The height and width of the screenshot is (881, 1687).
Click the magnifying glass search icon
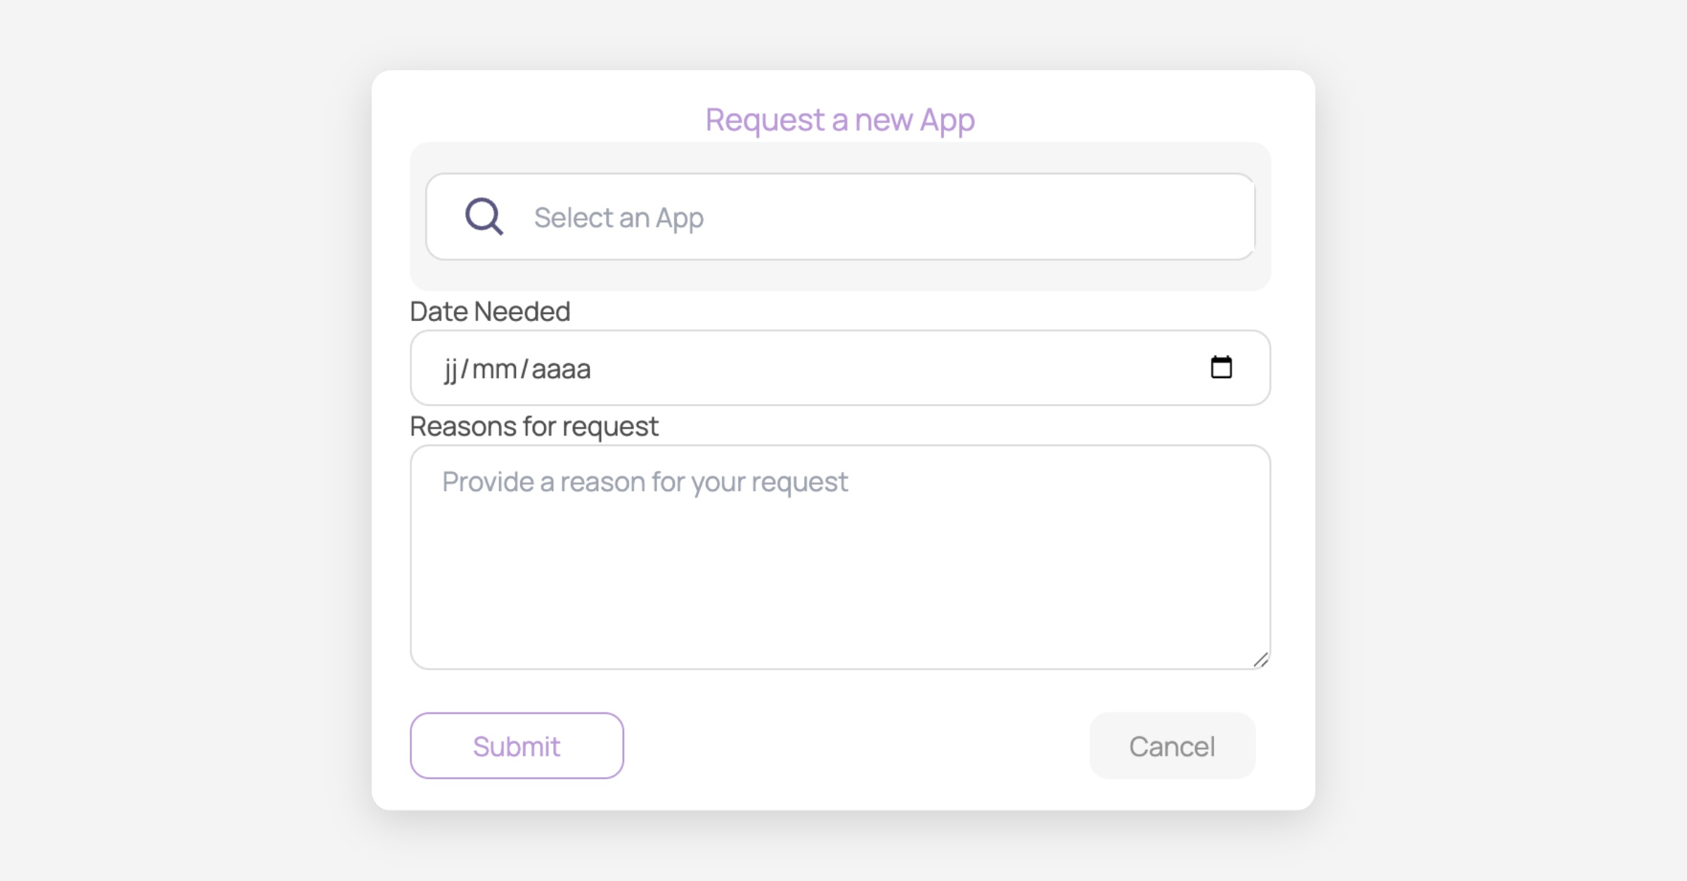[x=484, y=216]
